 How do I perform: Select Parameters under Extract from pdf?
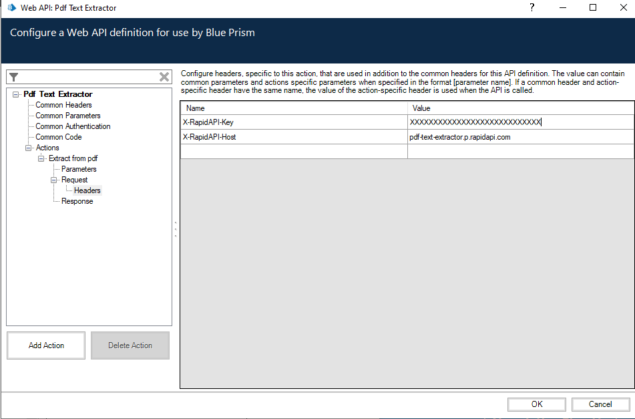click(79, 169)
